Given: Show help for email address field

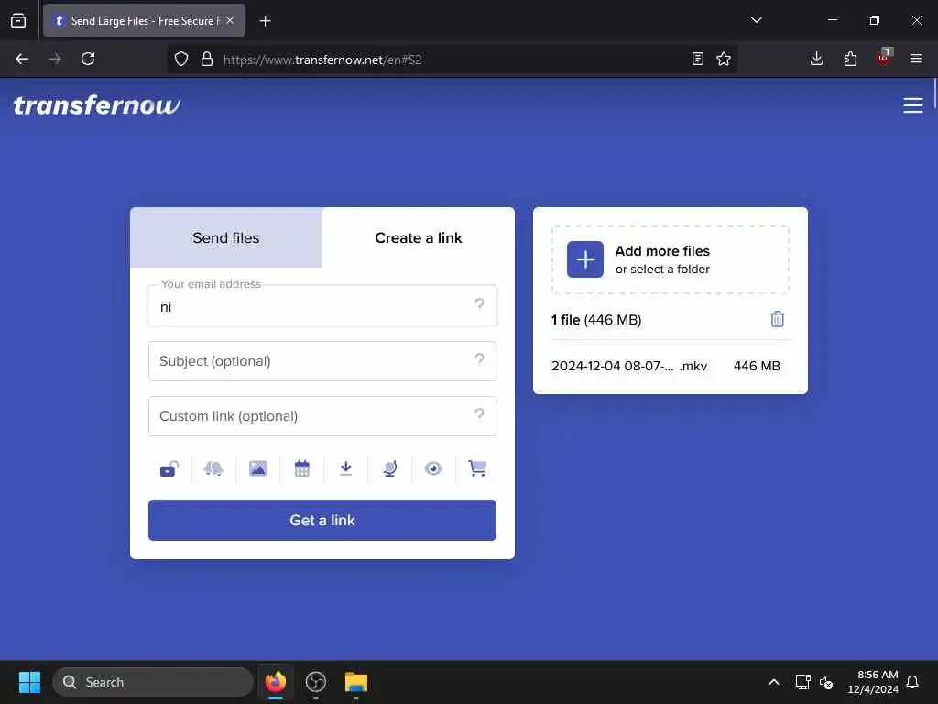Looking at the screenshot, I should tap(479, 304).
